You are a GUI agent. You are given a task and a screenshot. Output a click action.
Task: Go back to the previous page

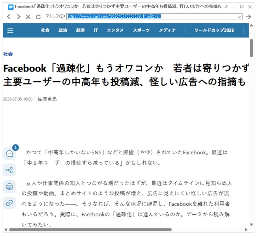tap(9, 16)
